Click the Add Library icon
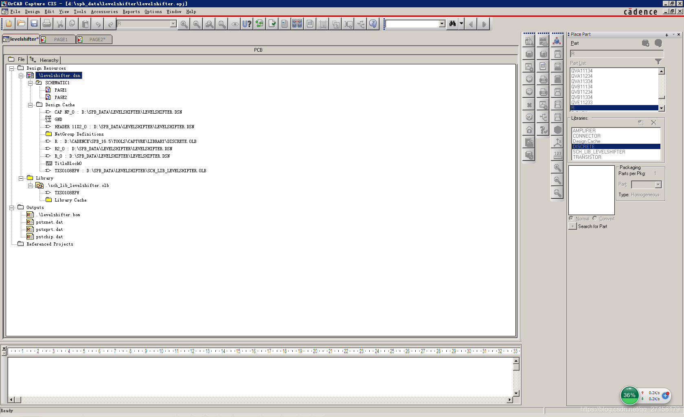Viewport: 684px width, 417px height. [640, 123]
